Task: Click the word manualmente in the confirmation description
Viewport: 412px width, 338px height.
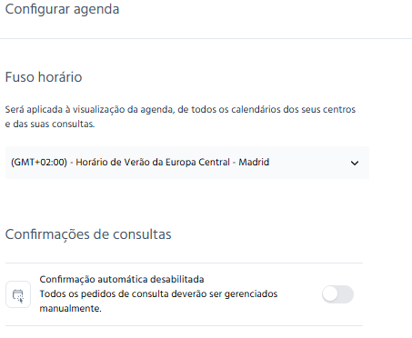Action: pyautogui.click(x=70, y=308)
